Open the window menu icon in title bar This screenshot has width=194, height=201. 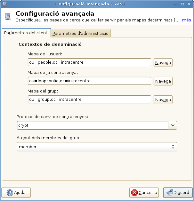coord(4,4)
